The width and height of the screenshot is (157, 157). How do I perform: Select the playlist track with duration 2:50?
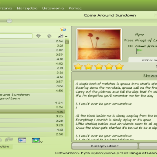tap(33, 134)
